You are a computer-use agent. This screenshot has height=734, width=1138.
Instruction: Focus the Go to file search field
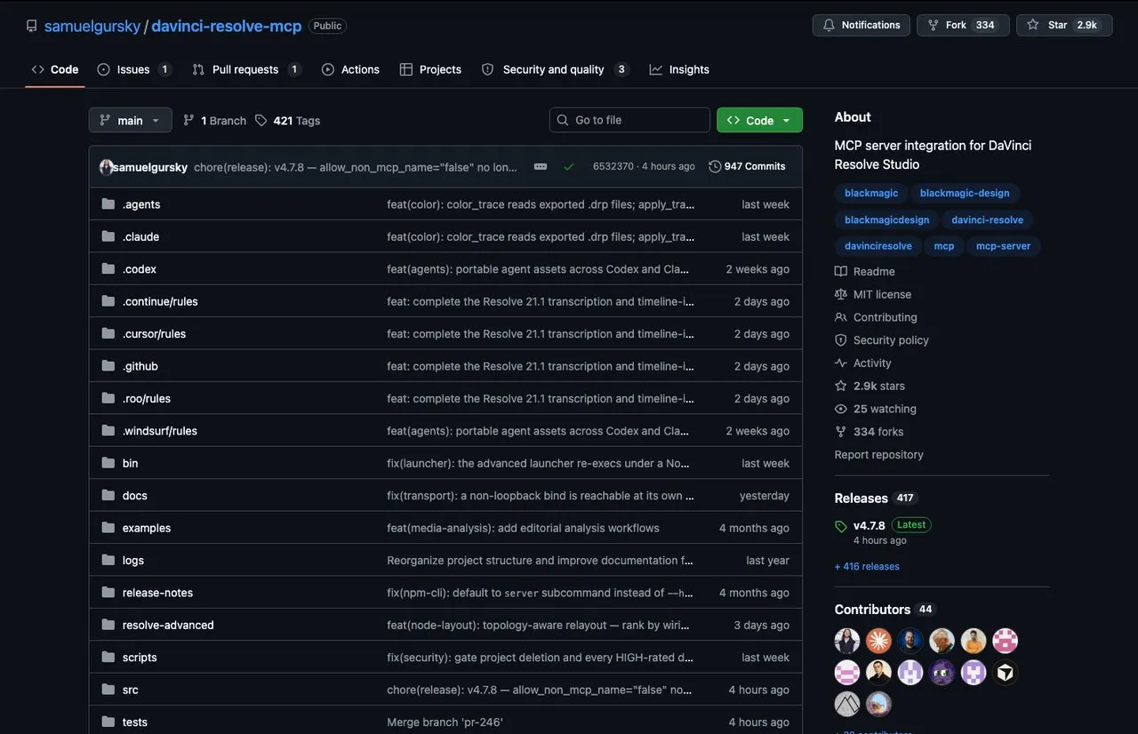[629, 120]
